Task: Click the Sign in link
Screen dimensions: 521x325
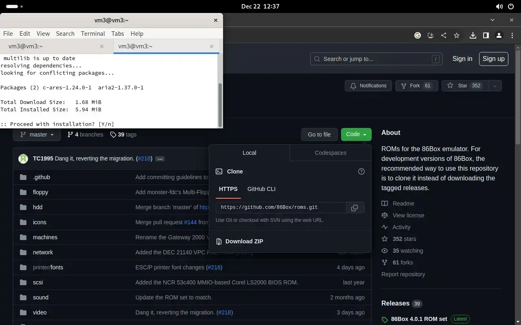Action: click(x=462, y=59)
